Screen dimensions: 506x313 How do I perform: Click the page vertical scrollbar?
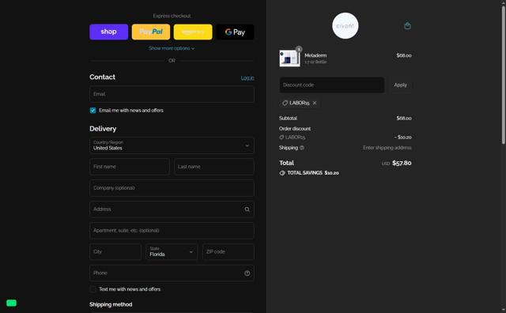tap(503, 75)
